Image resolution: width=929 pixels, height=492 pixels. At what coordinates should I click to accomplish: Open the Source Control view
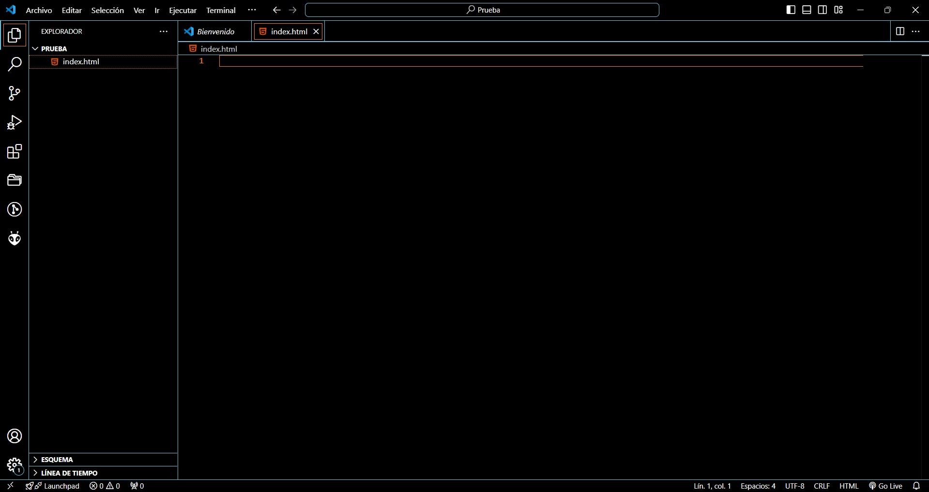click(15, 93)
